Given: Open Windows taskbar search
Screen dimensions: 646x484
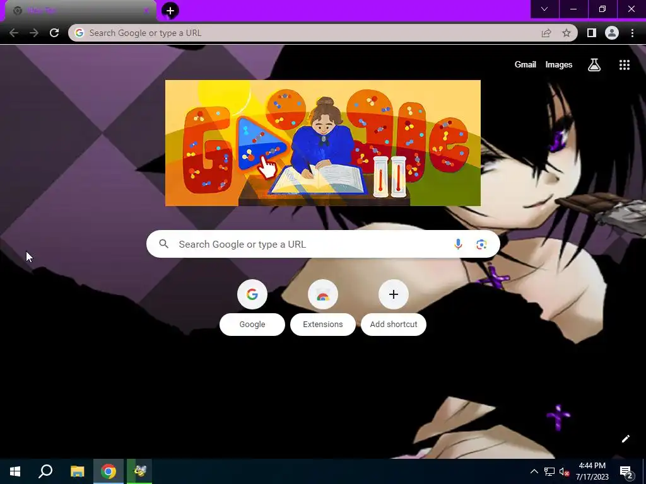Looking at the screenshot, I should coord(45,471).
